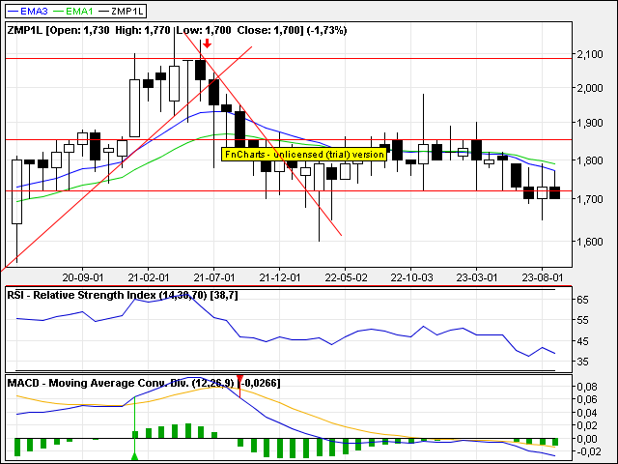
Task: Click the EMA3 legend entry
Action: pyautogui.click(x=28, y=11)
